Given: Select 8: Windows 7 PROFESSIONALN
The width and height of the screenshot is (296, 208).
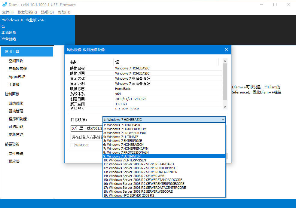Looking at the screenshot, I should (164, 152).
